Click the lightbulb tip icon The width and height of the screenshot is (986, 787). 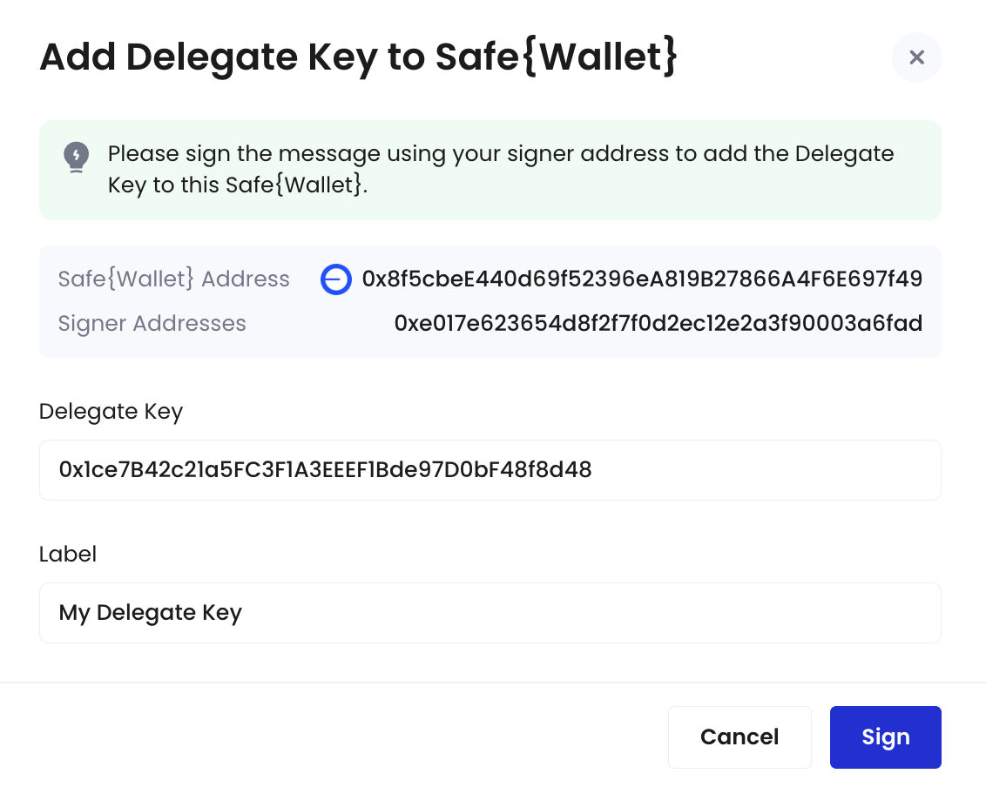click(76, 157)
